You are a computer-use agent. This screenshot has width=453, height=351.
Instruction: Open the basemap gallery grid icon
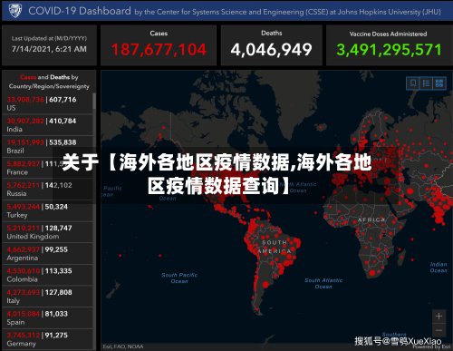point(439,83)
